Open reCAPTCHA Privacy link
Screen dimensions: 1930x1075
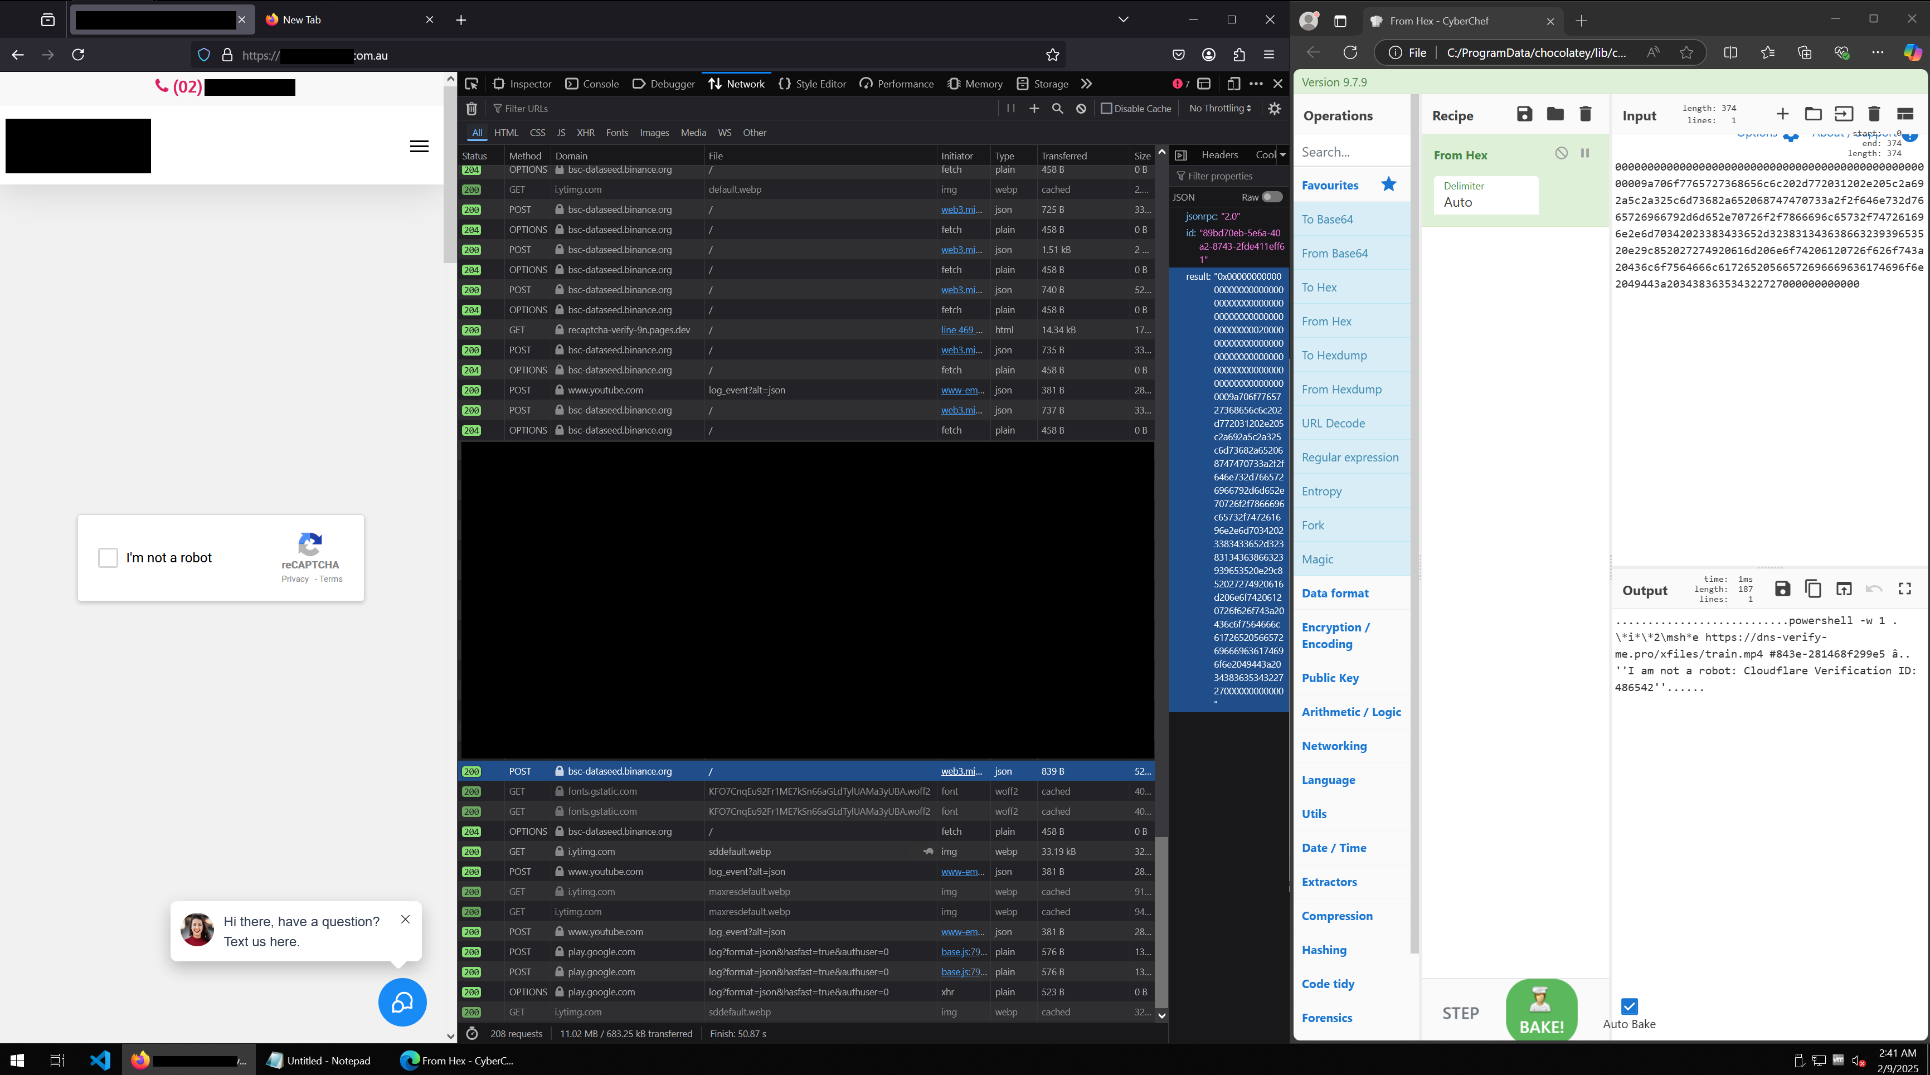point(294,579)
